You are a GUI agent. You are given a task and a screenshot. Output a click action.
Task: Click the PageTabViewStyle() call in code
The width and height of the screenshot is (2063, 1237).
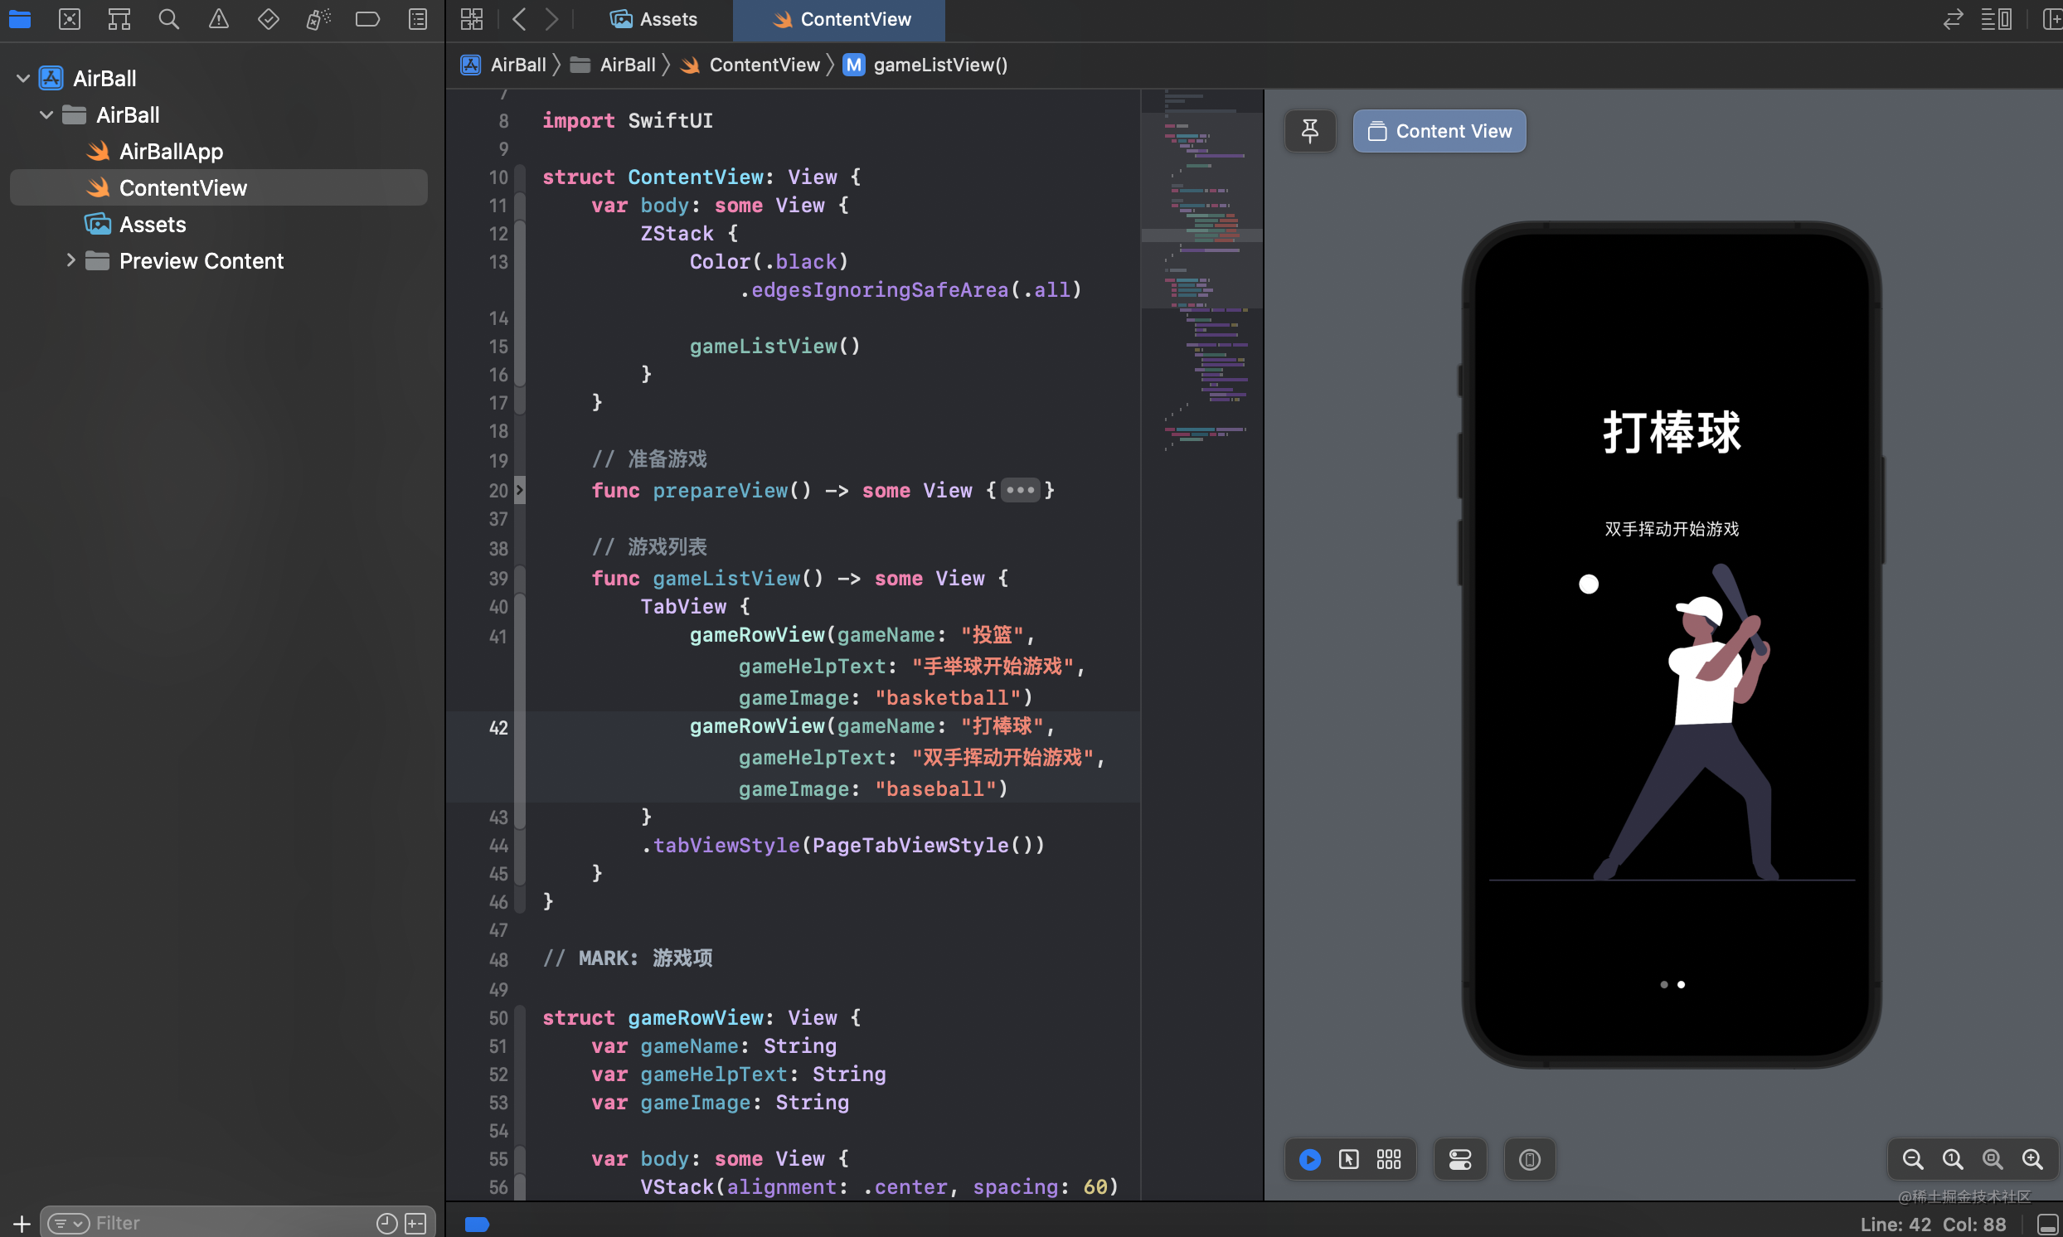tap(924, 845)
